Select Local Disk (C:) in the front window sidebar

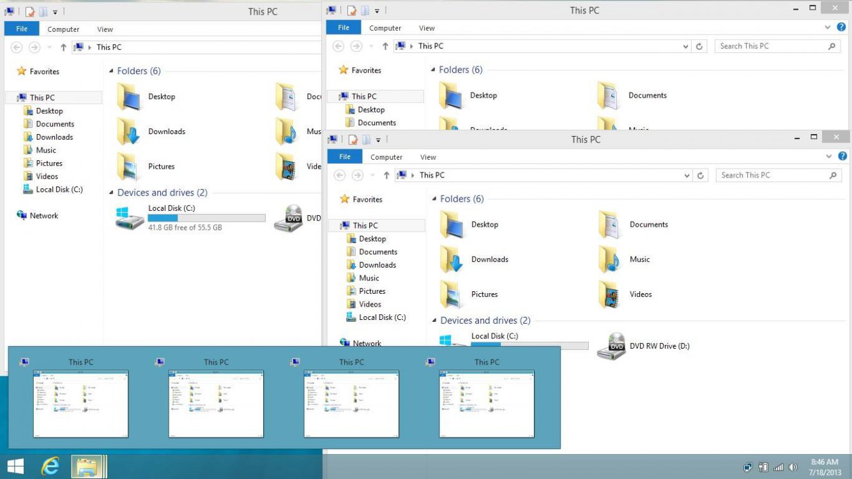pyautogui.click(x=376, y=317)
